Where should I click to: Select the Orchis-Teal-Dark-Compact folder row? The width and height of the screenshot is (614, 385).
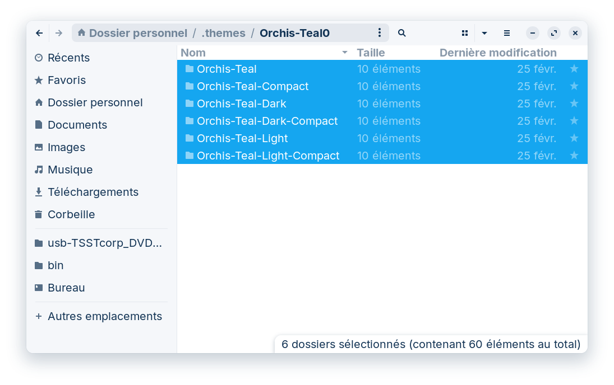click(x=267, y=121)
